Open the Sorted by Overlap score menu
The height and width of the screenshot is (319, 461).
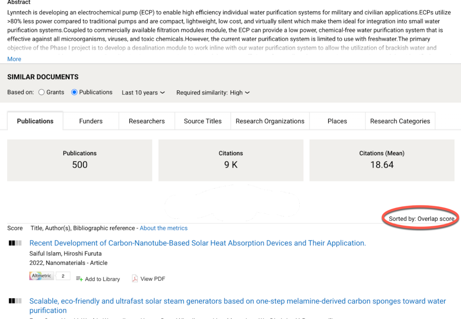[421, 219]
